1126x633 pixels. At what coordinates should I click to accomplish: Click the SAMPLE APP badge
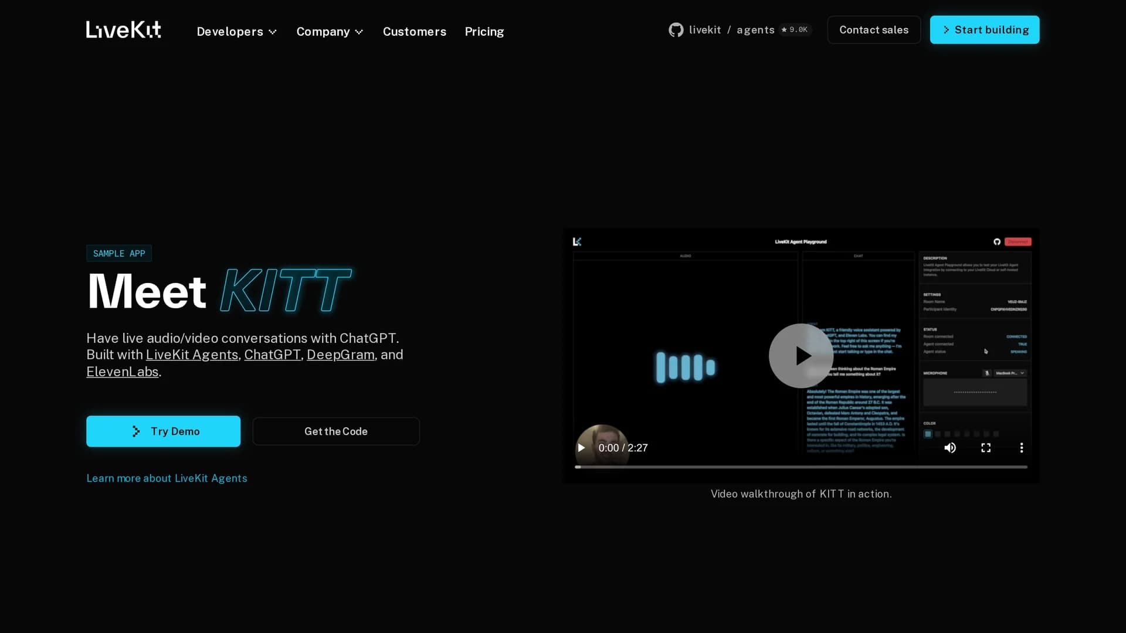point(119,253)
